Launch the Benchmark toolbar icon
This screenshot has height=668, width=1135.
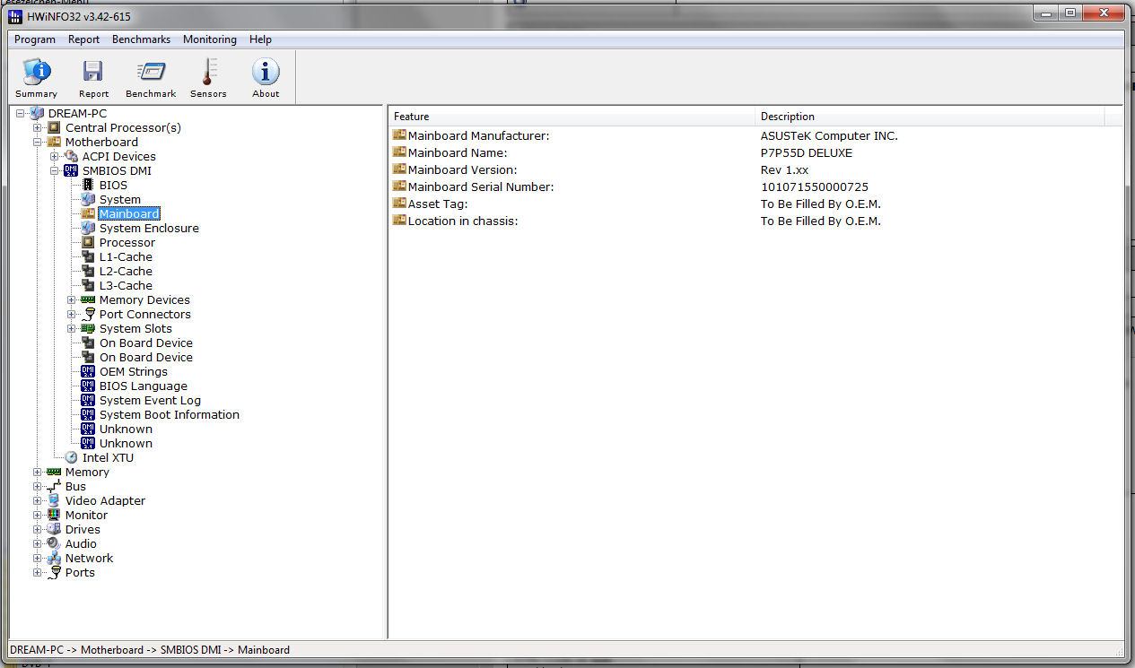coord(151,72)
